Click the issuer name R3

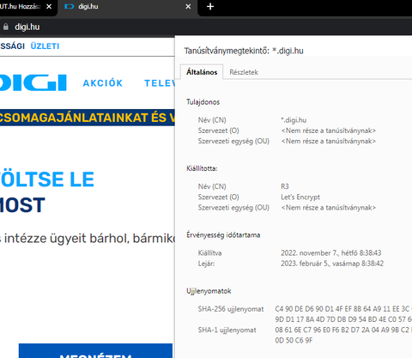pos(285,186)
